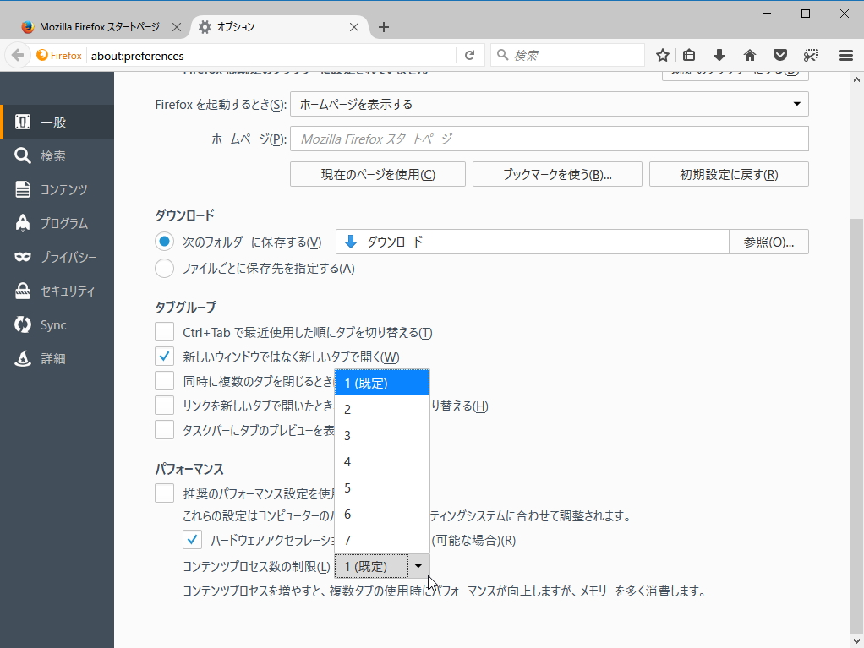This screenshot has width=864, height=648.
Task: Reload the page with refresh icon
Action: point(469,55)
